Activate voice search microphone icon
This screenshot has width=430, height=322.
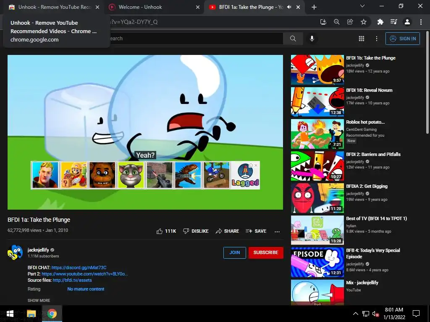[312, 39]
